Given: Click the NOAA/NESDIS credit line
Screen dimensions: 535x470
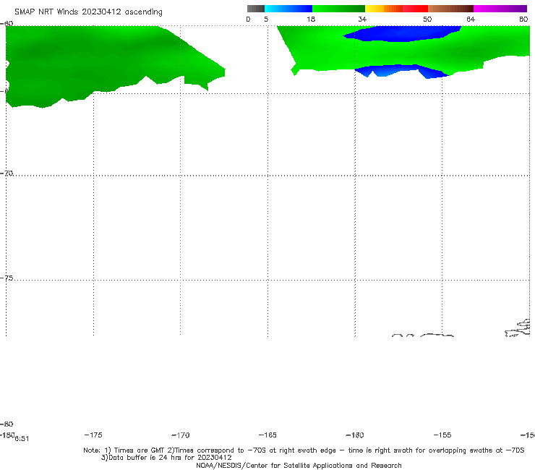Looking at the screenshot, I should coord(299,465).
